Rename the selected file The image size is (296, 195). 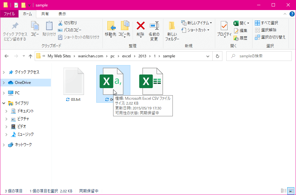point(154,31)
